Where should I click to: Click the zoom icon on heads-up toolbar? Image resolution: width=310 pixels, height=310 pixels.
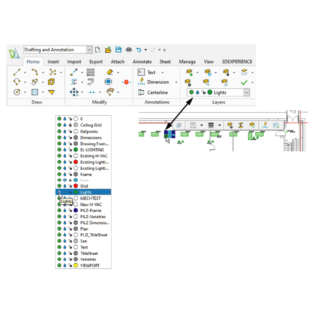click(179, 125)
